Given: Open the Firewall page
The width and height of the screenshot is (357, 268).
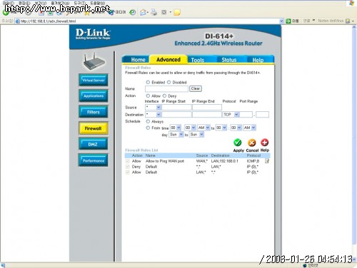Looking at the screenshot, I should click(94, 128).
